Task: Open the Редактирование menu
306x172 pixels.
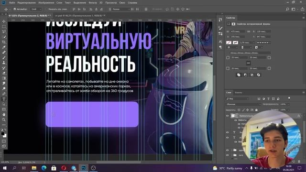Action: tap(27, 3)
